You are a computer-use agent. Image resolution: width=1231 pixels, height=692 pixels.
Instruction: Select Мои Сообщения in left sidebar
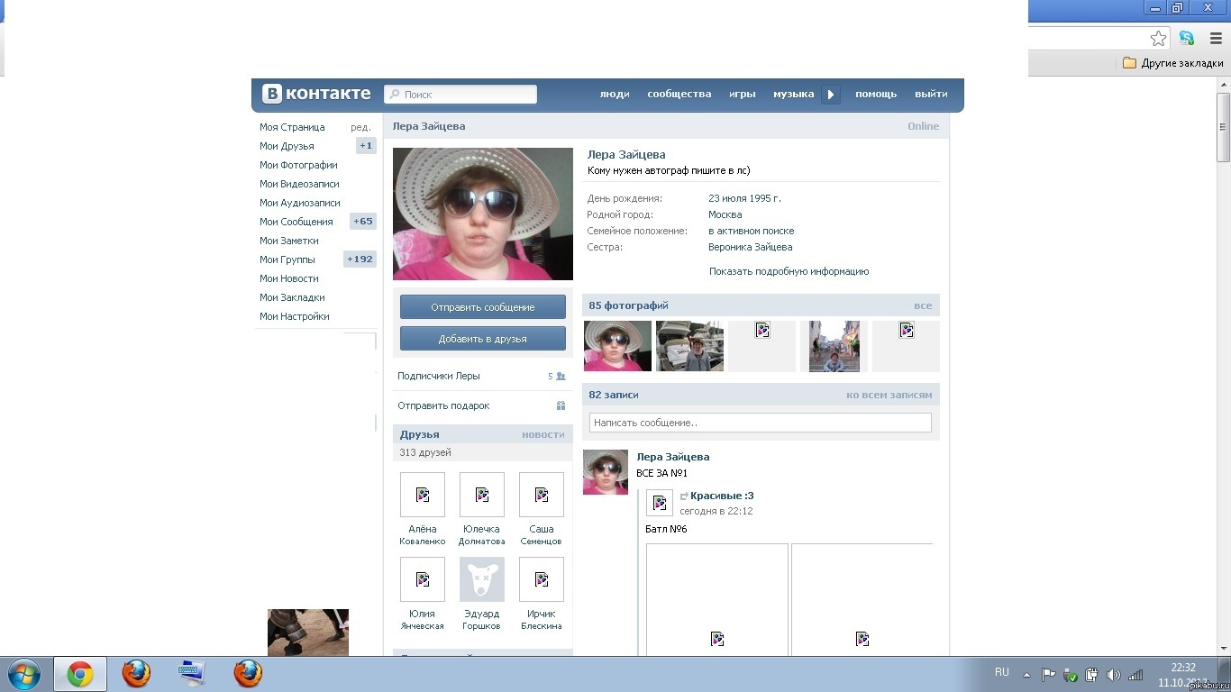point(296,222)
